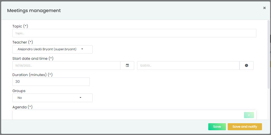Click inside the Agenda text area
Screen dimensions: 271x135
pos(127,115)
